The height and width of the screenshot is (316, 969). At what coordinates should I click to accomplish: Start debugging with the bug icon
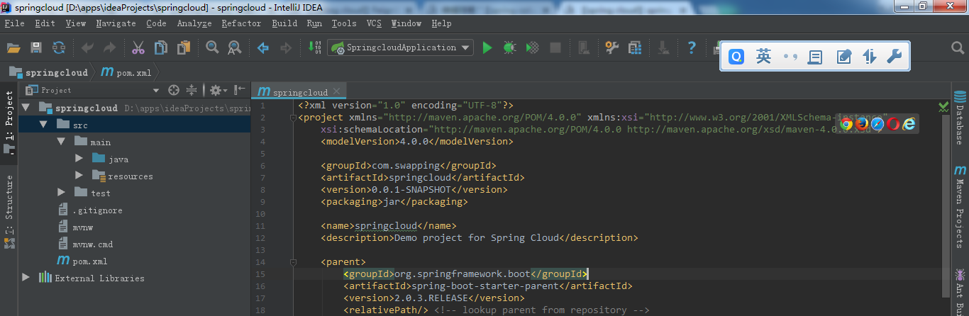point(509,47)
